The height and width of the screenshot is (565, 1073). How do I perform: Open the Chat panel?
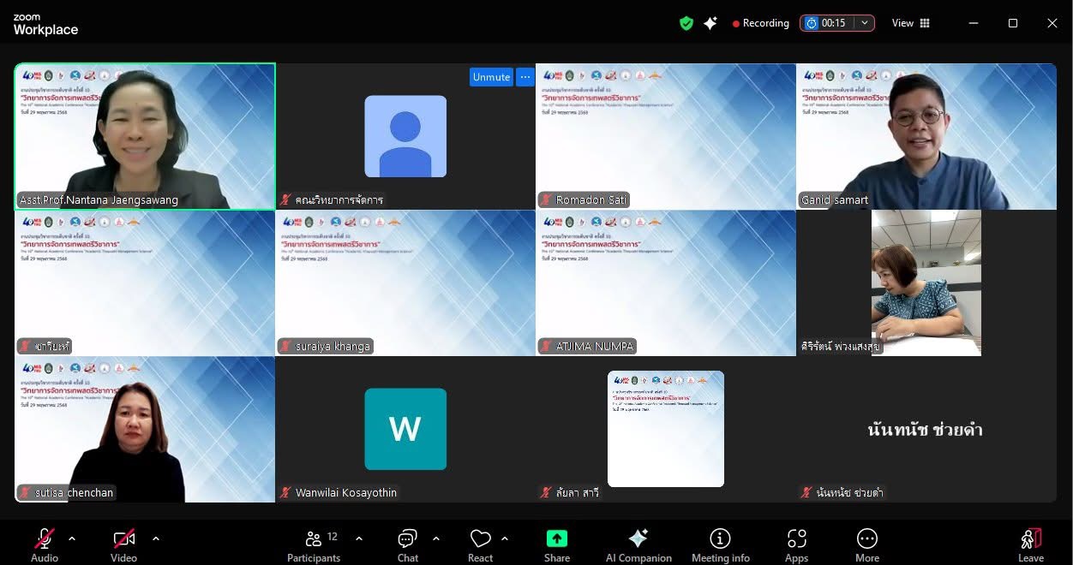pyautogui.click(x=407, y=544)
